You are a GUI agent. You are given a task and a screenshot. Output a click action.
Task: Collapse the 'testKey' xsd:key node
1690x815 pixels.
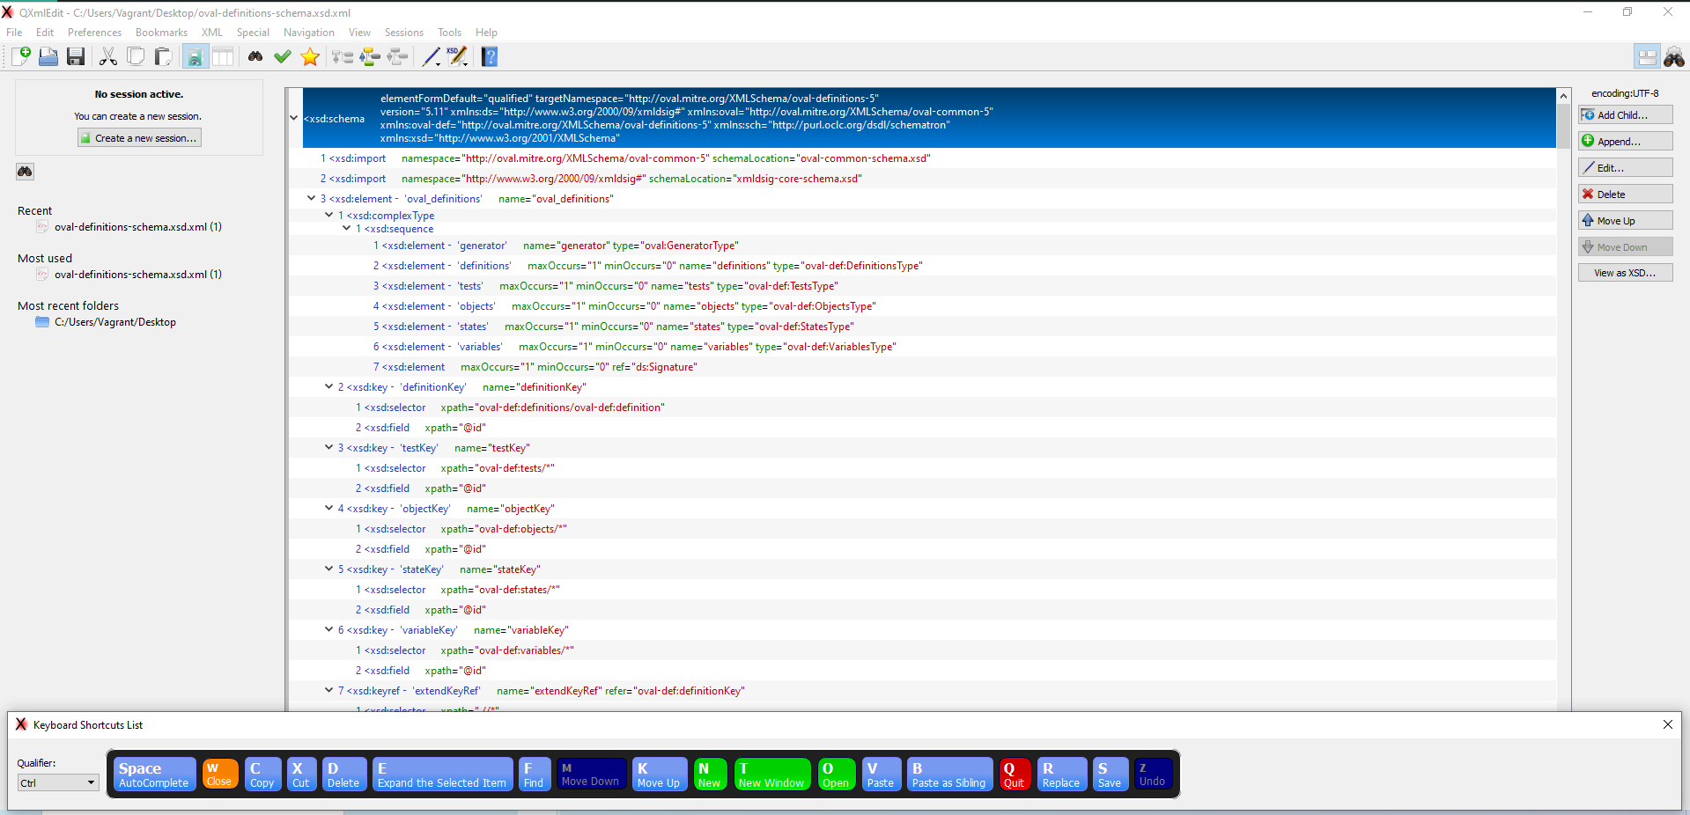coord(328,447)
